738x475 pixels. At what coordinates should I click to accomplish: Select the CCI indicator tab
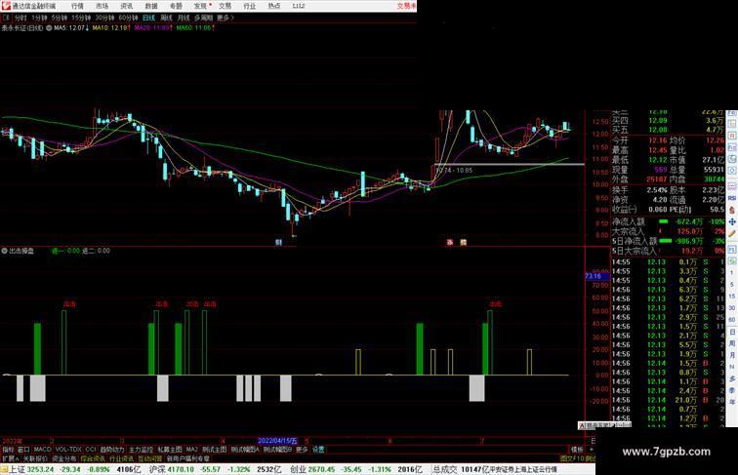[91, 450]
